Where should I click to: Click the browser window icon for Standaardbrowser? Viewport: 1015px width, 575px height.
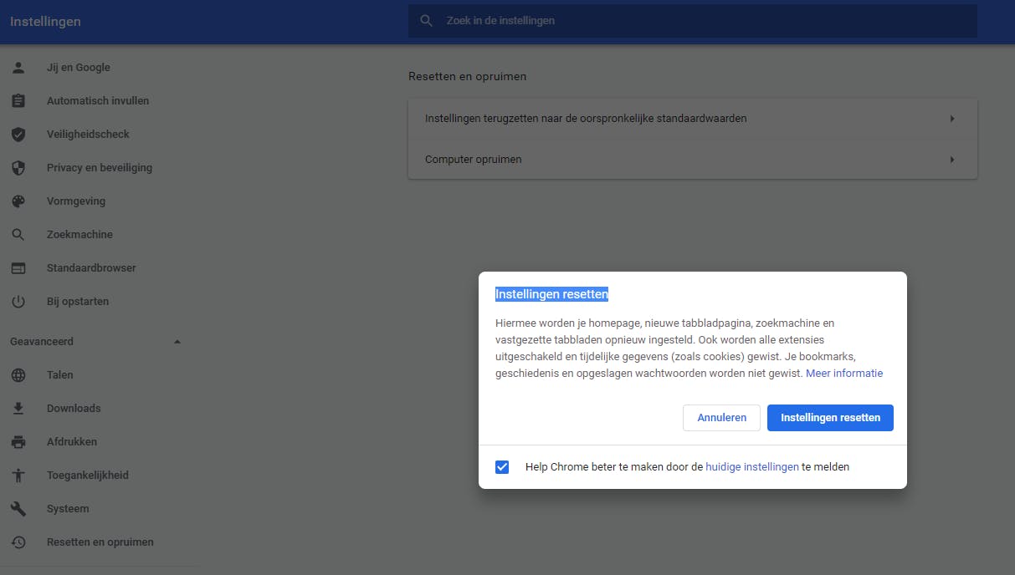[x=18, y=268]
